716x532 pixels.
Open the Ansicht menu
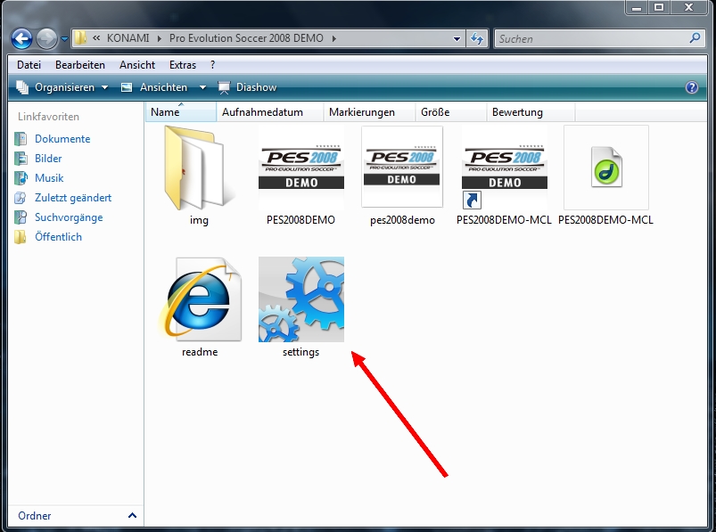(137, 65)
